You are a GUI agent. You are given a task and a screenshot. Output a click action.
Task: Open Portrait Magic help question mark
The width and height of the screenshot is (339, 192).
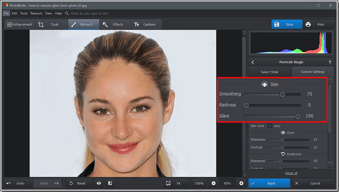tap(330, 62)
